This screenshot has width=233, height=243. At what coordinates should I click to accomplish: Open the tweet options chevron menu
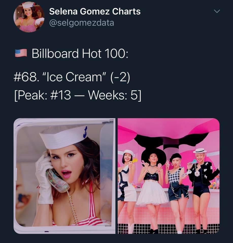[217, 11]
